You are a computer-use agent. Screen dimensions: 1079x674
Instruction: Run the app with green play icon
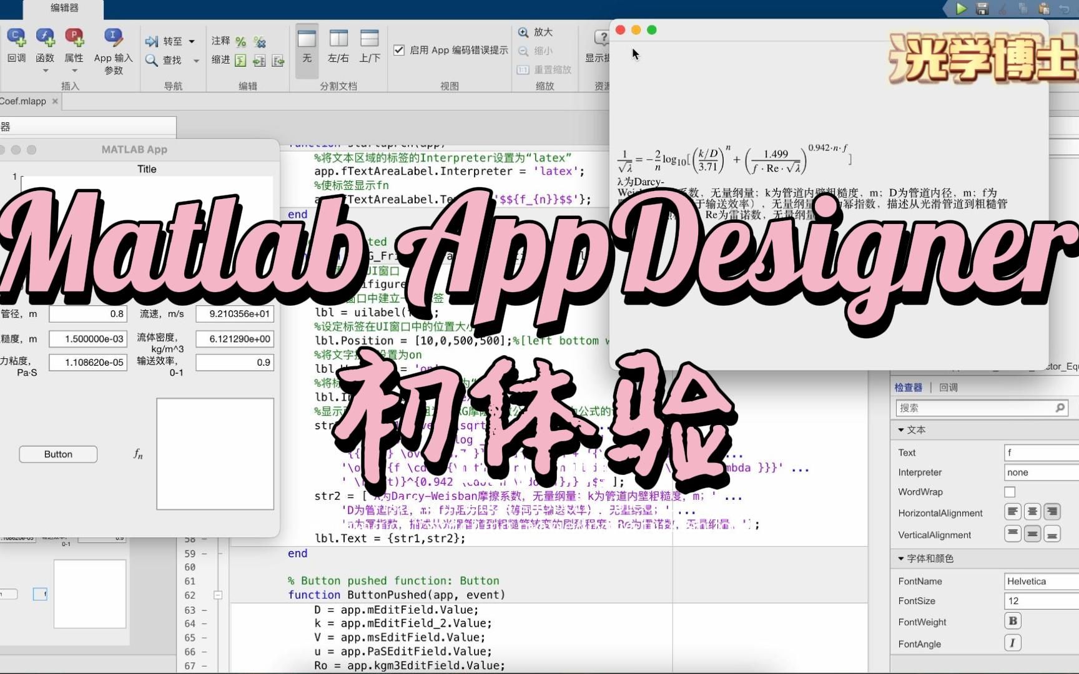[x=962, y=8]
